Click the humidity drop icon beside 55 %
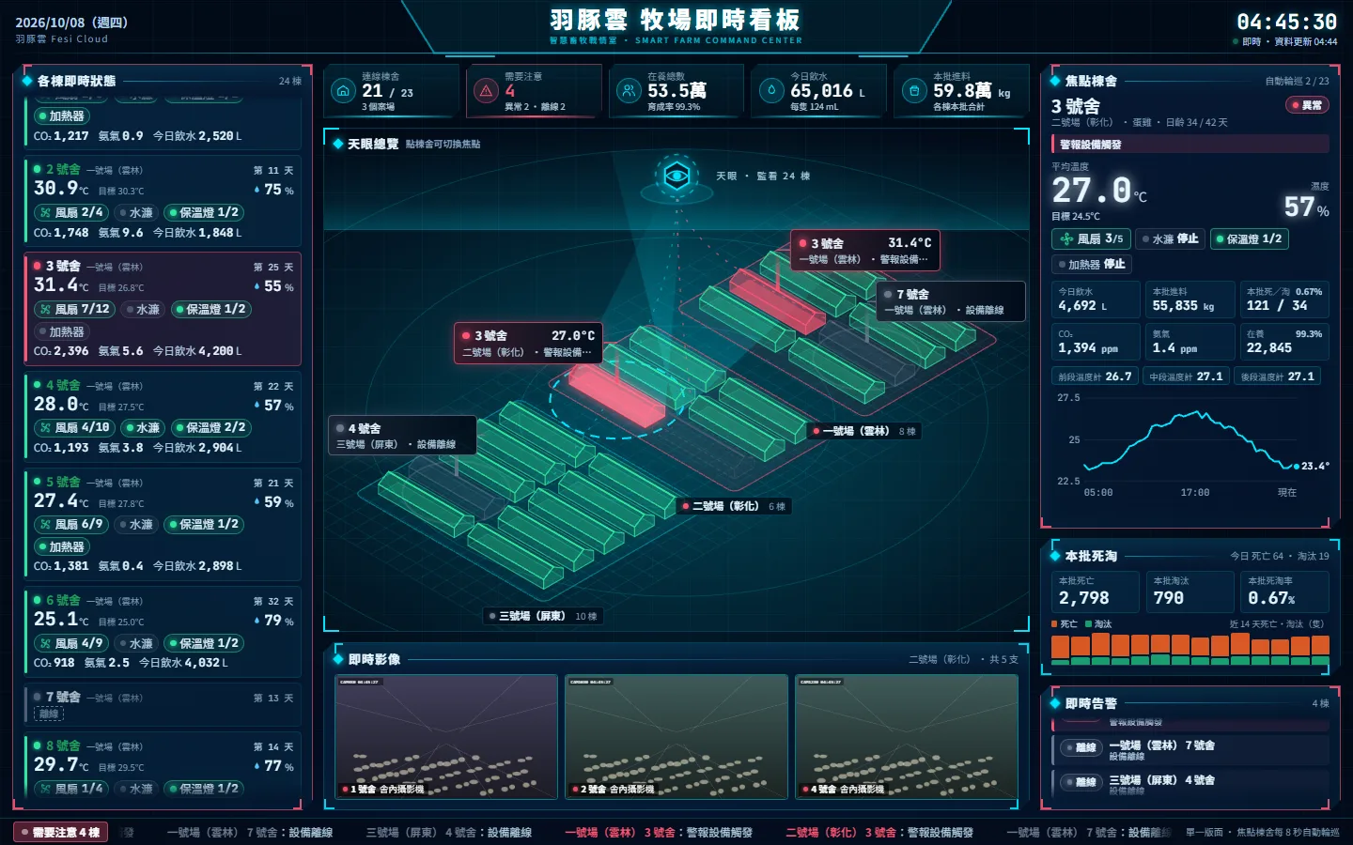 257,286
